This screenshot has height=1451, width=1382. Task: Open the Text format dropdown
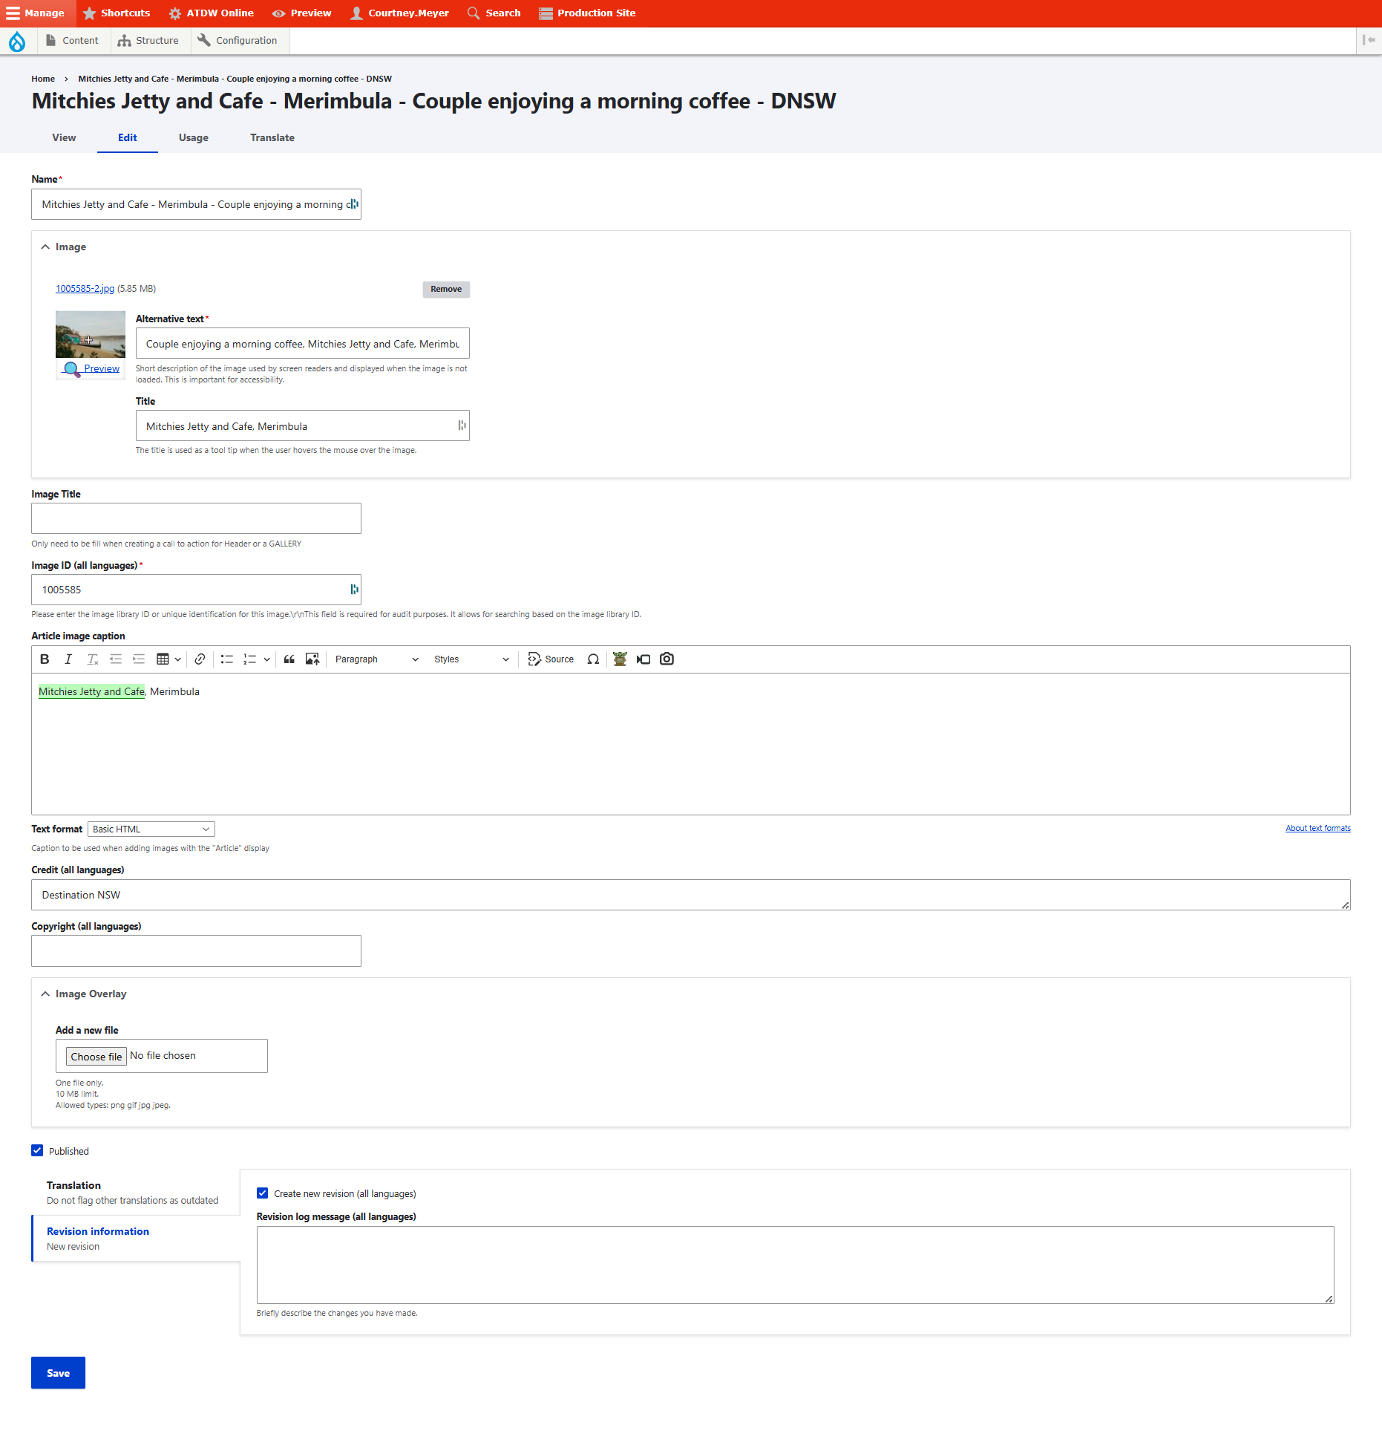coord(151,829)
